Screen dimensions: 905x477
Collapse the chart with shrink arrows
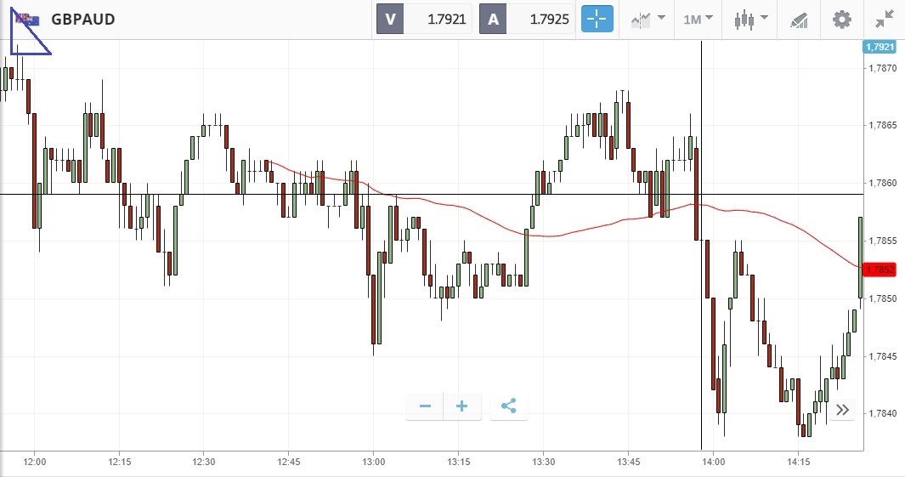885,19
